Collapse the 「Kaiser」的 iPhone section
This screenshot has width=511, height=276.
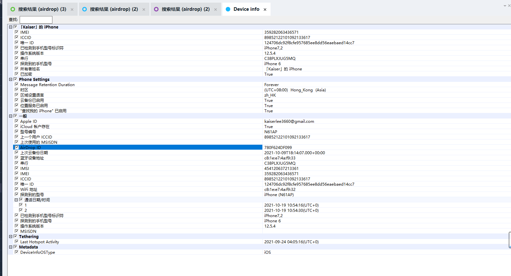point(10,27)
